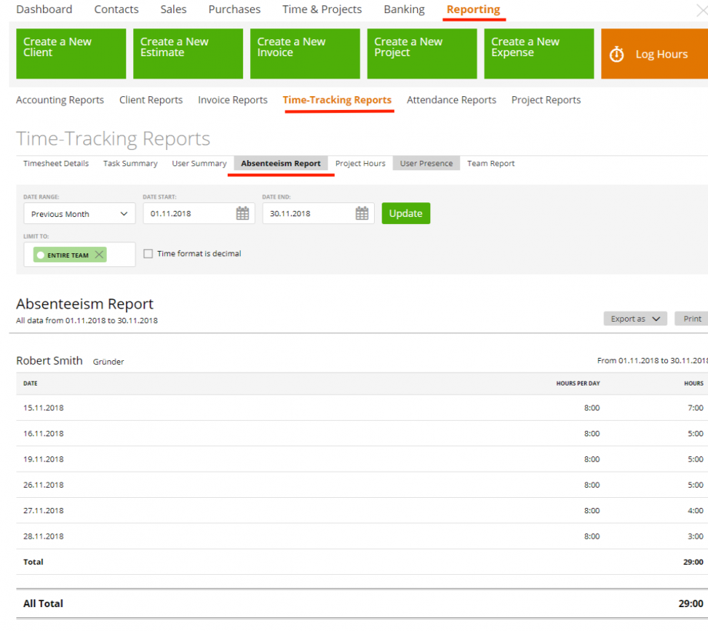Click "Create a New Project" button
The height and width of the screenshot is (631, 708).
tap(422, 53)
